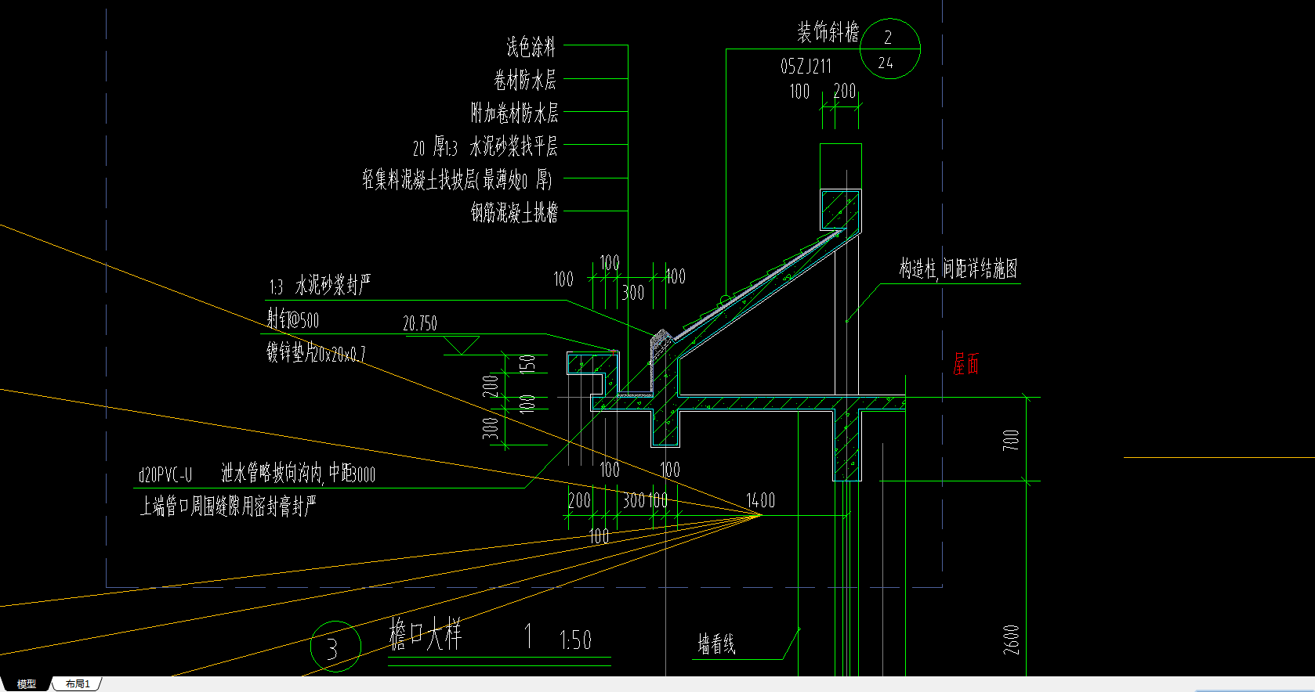The image size is (1315, 692).
Task: Click the 装饰斜檐 title text
Action: click(828, 32)
